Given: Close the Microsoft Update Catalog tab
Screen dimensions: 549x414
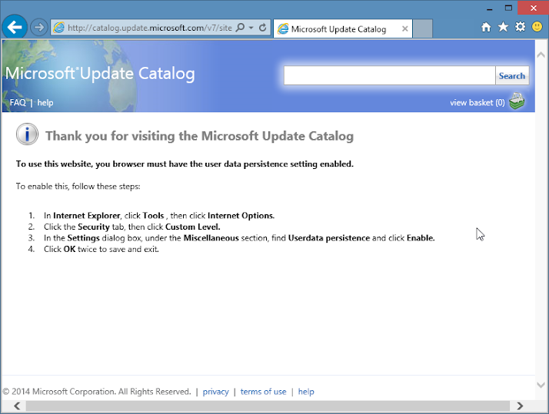Looking at the screenshot, I should point(404,28).
